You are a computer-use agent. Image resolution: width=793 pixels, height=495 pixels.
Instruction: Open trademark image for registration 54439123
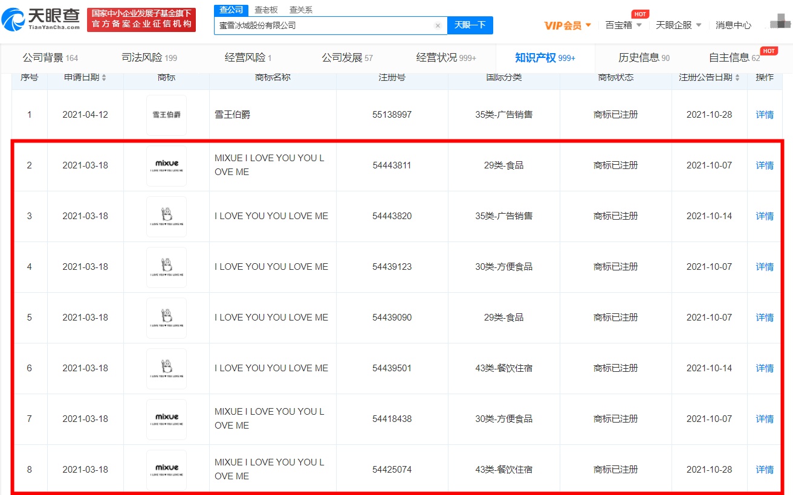(x=166, y=267)
